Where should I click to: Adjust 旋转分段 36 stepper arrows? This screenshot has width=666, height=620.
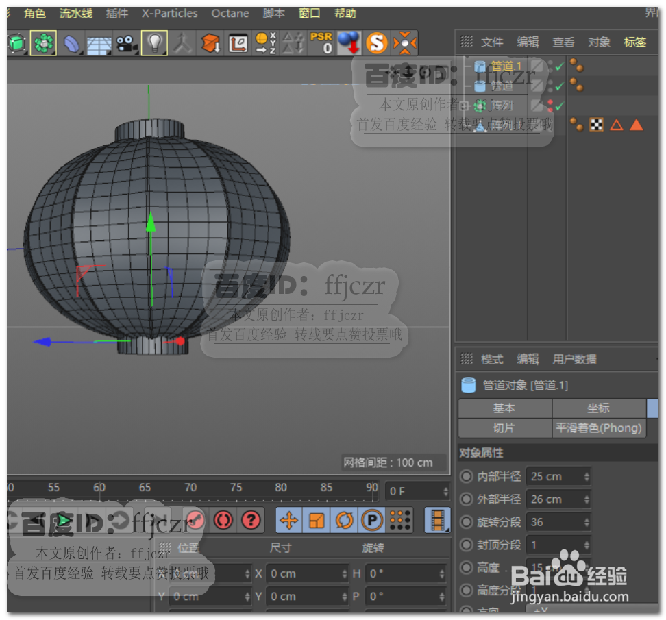(x=587, y=522)
